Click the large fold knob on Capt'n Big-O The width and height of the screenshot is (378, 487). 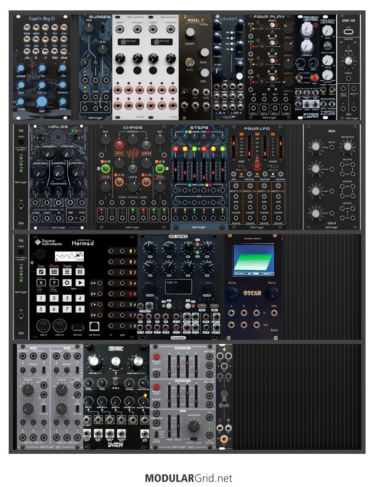tap(41, 102)
